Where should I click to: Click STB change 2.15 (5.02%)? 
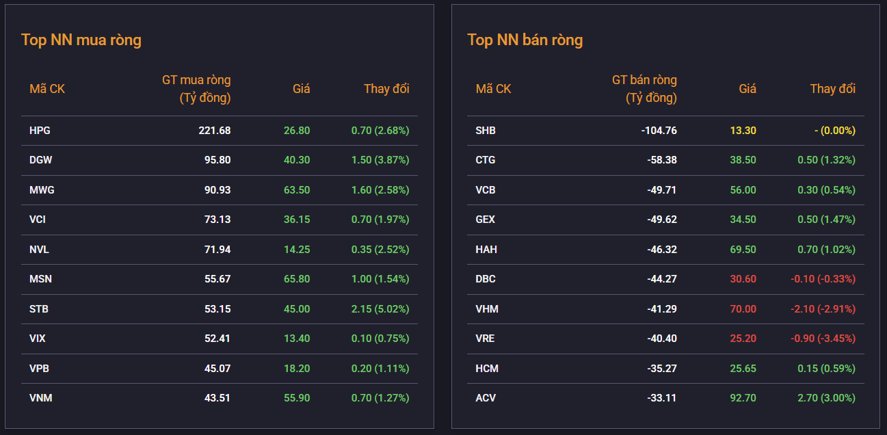380,309
